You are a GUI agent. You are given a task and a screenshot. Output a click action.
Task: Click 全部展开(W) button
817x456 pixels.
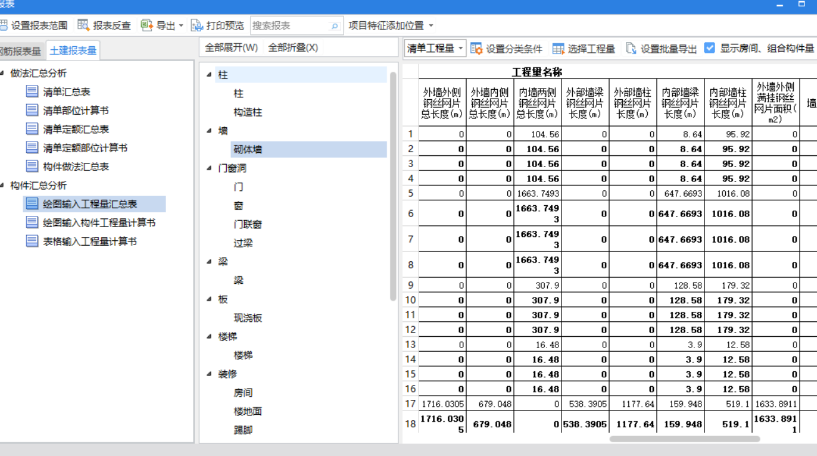pyautogui.click(x=231, y=48)
